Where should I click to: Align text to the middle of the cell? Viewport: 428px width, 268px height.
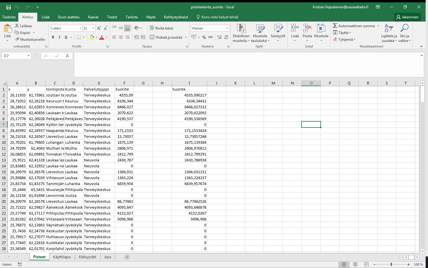(121, 28)
